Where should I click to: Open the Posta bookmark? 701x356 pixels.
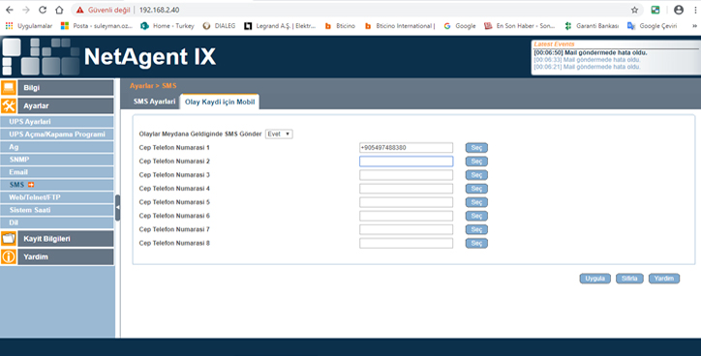coord(97,26)
